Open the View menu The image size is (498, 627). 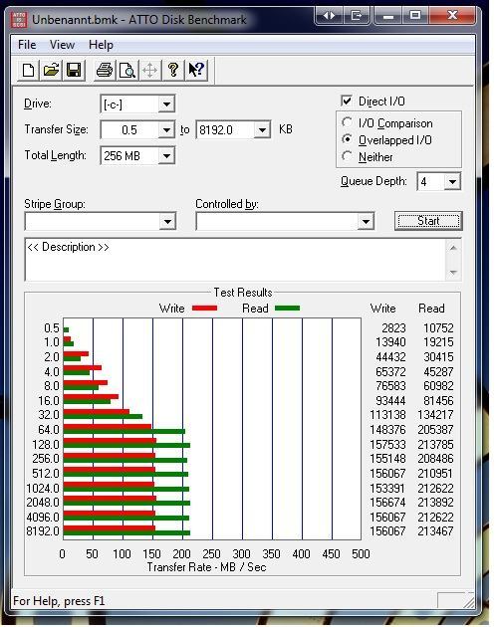click(x=62, y=45)
